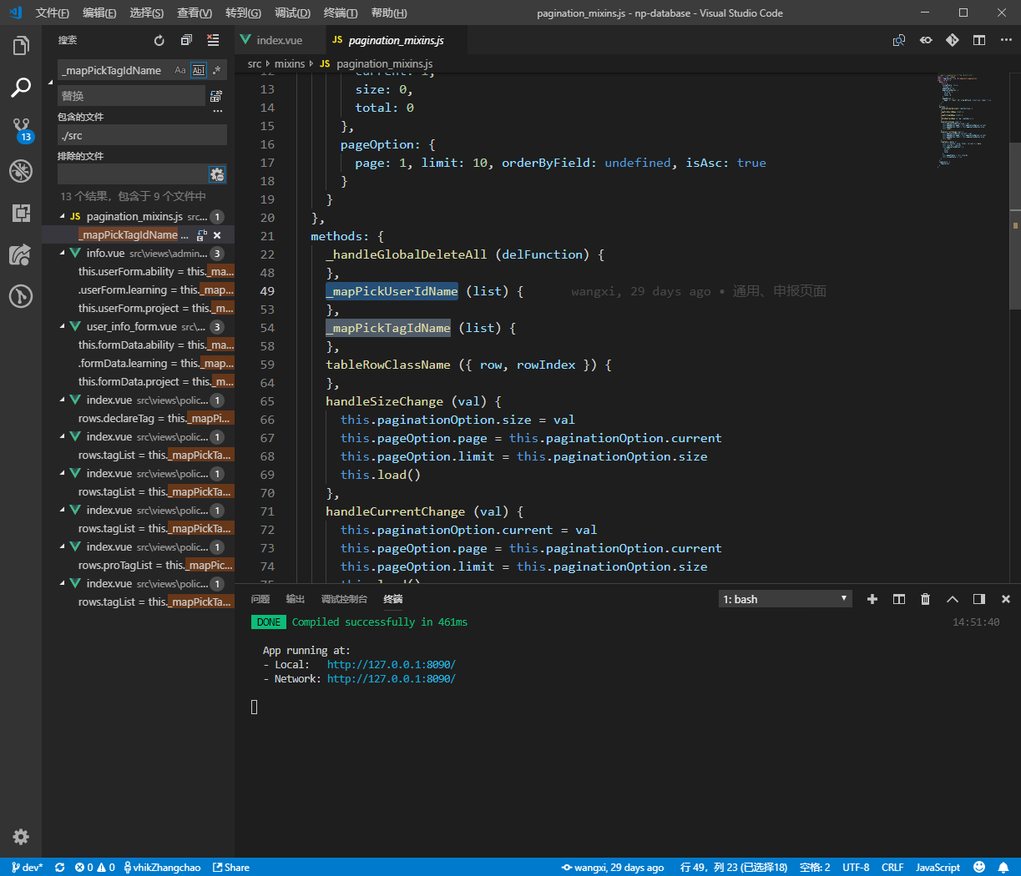This screenshot has width=1021, height=876.
Task: Toggle use exclude settings and ignore files
Action: (x=217, y=174)
